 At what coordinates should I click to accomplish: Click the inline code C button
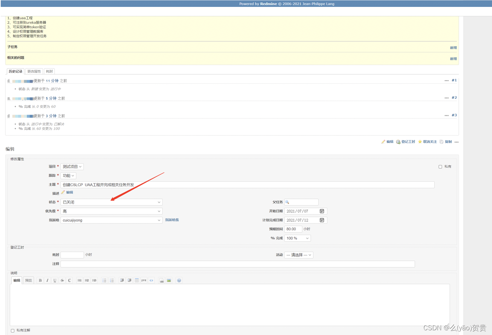pyautogui.click(x=69, y=280)
